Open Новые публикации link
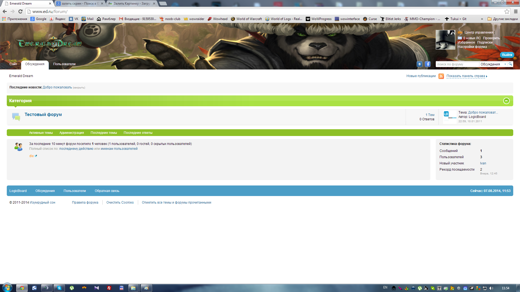Image resolution: width=520 pixels, height=292 pixels. pyautogui.click(x=421, y=76)
